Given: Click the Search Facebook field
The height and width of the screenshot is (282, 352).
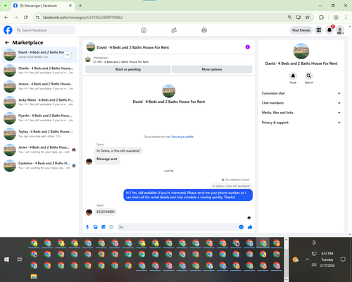Looking at the screenshot, I should click(45, 30).
